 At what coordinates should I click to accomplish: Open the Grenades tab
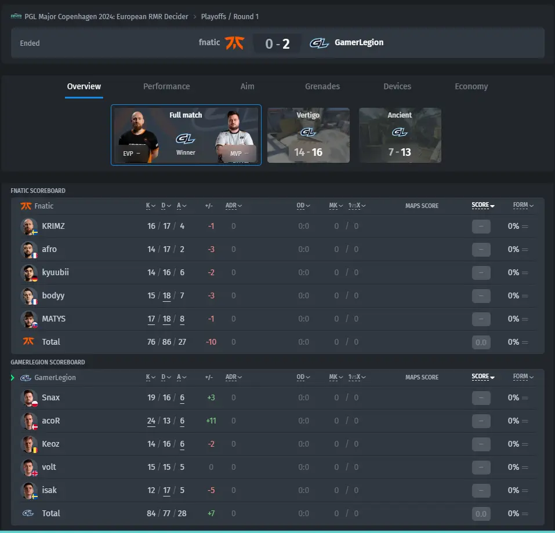pos(322,86)
